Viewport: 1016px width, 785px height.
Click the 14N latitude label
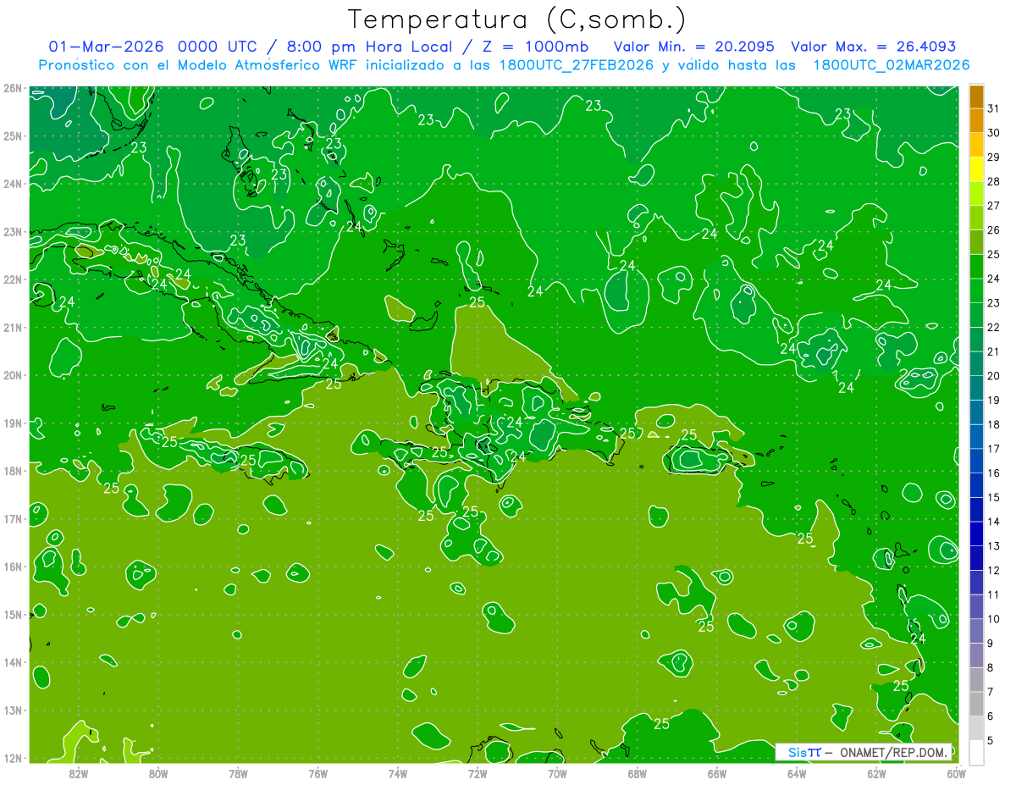point(12,662)
